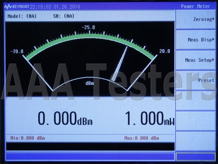Click the 1.000 mW power reading
218x164 pixels.
(x=150, y=118)
